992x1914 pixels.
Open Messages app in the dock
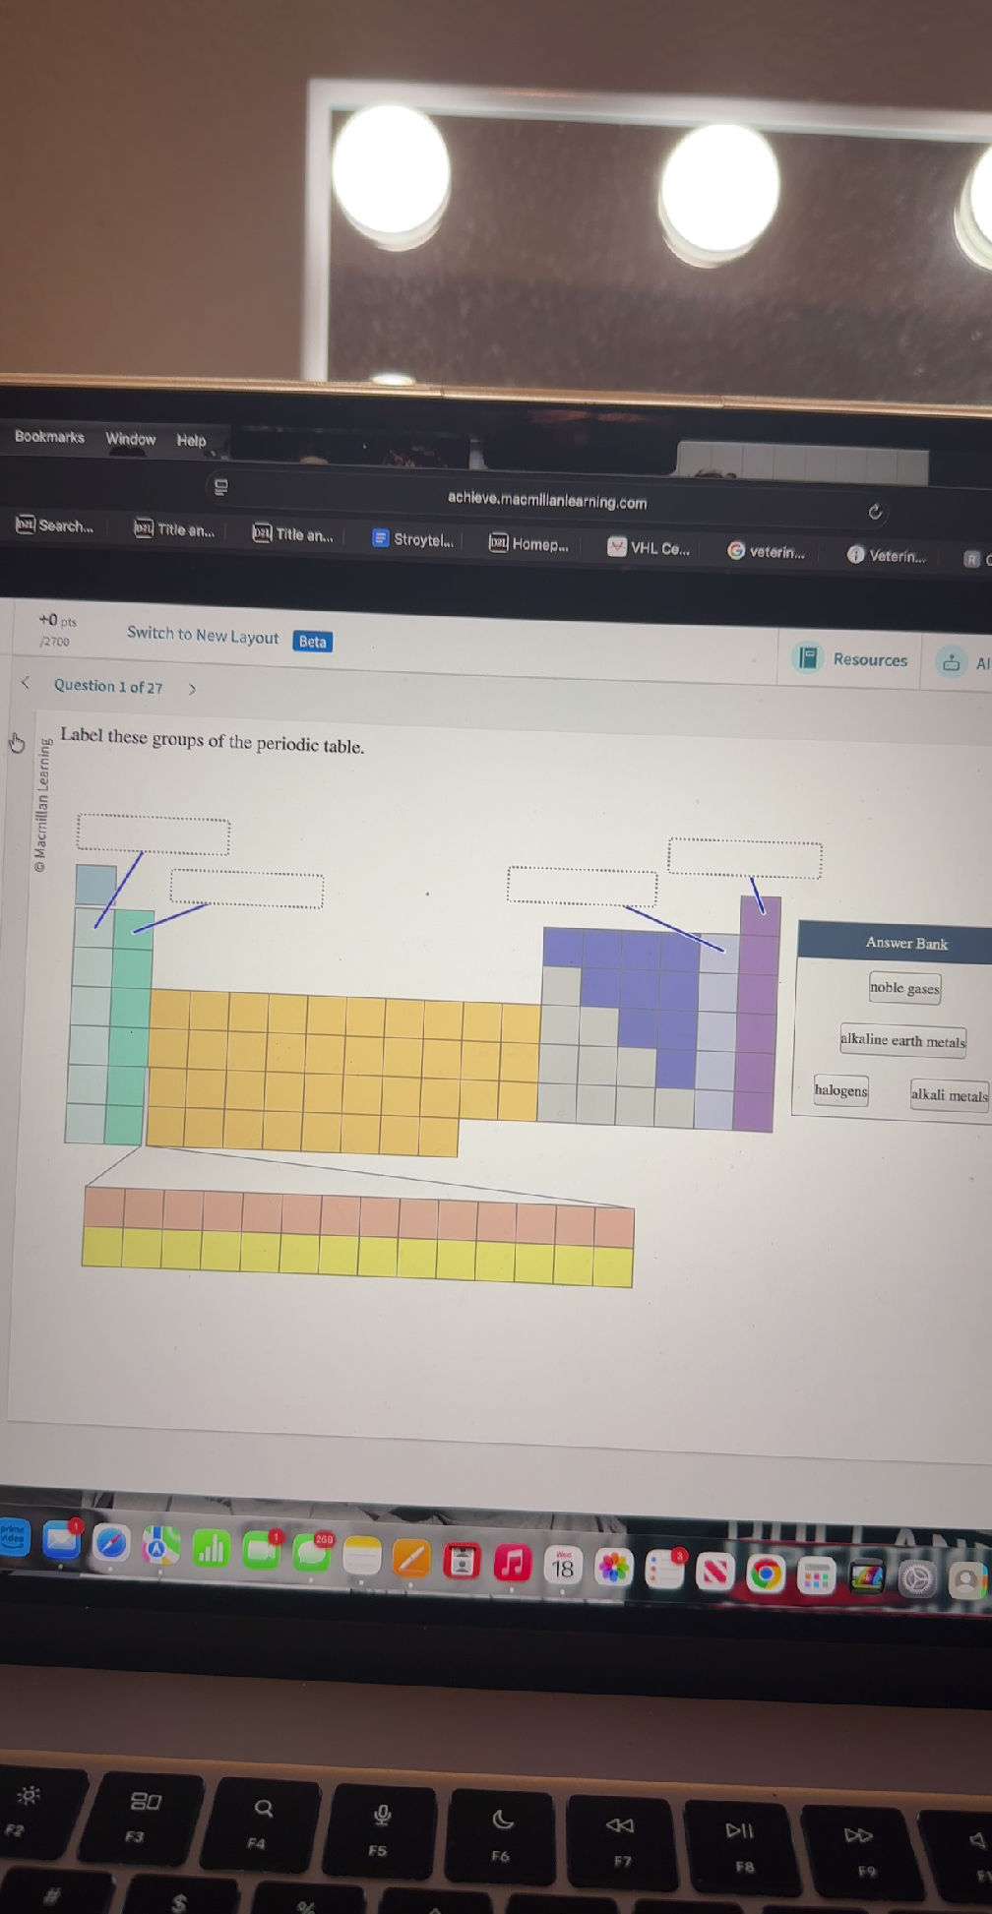click(x=312, y=1553)
